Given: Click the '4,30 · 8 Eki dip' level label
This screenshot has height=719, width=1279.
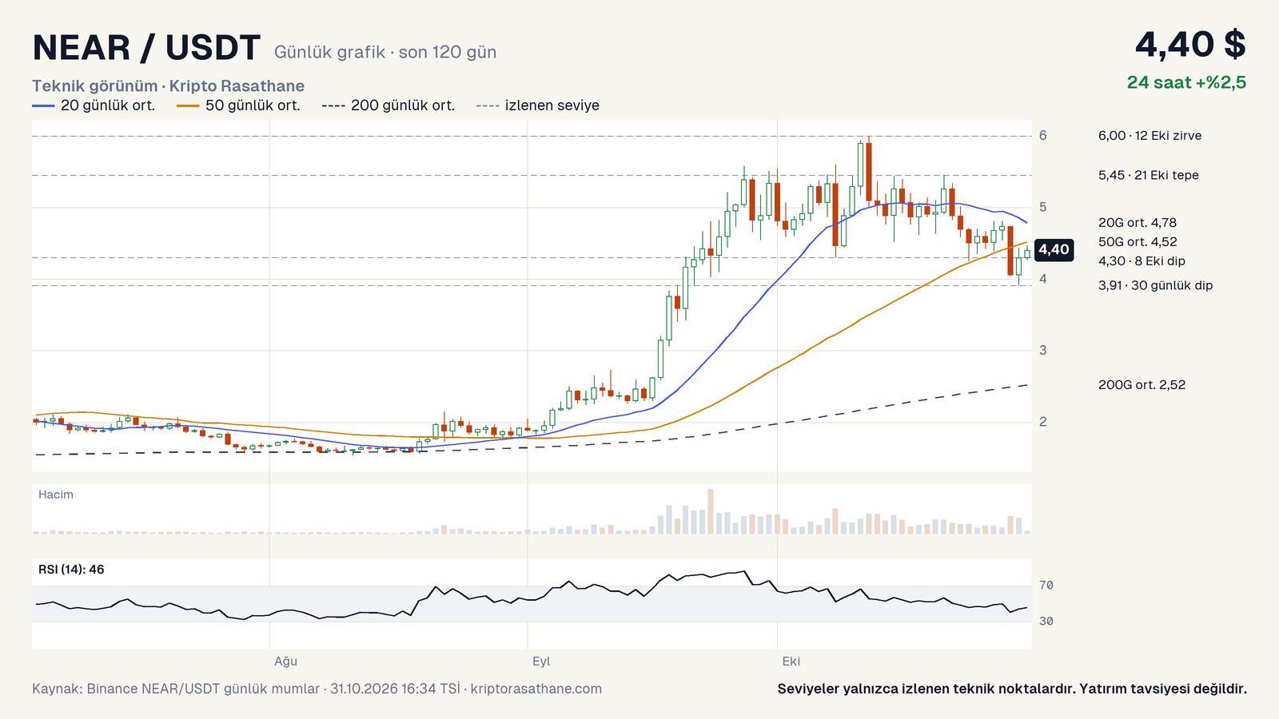Looking at the screenshot, I should pos(1142,261).
